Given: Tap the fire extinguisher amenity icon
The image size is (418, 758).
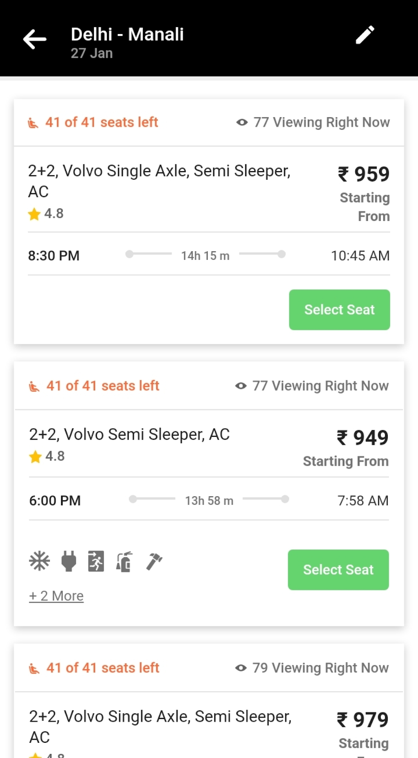Looking at the screenshot, I should pos(124,561).
